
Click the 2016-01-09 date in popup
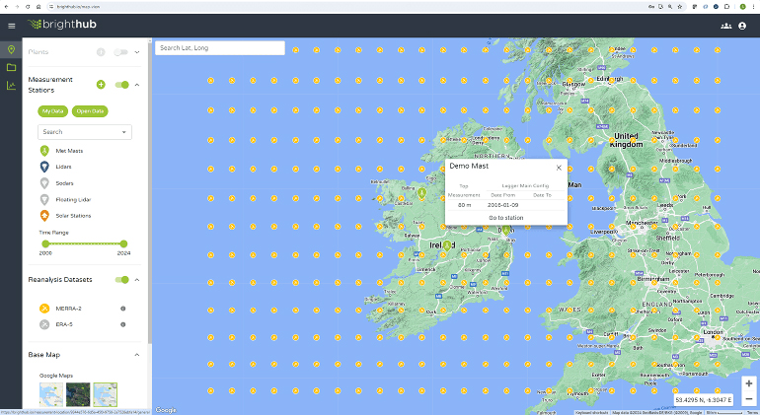click(x=502, y=205)
